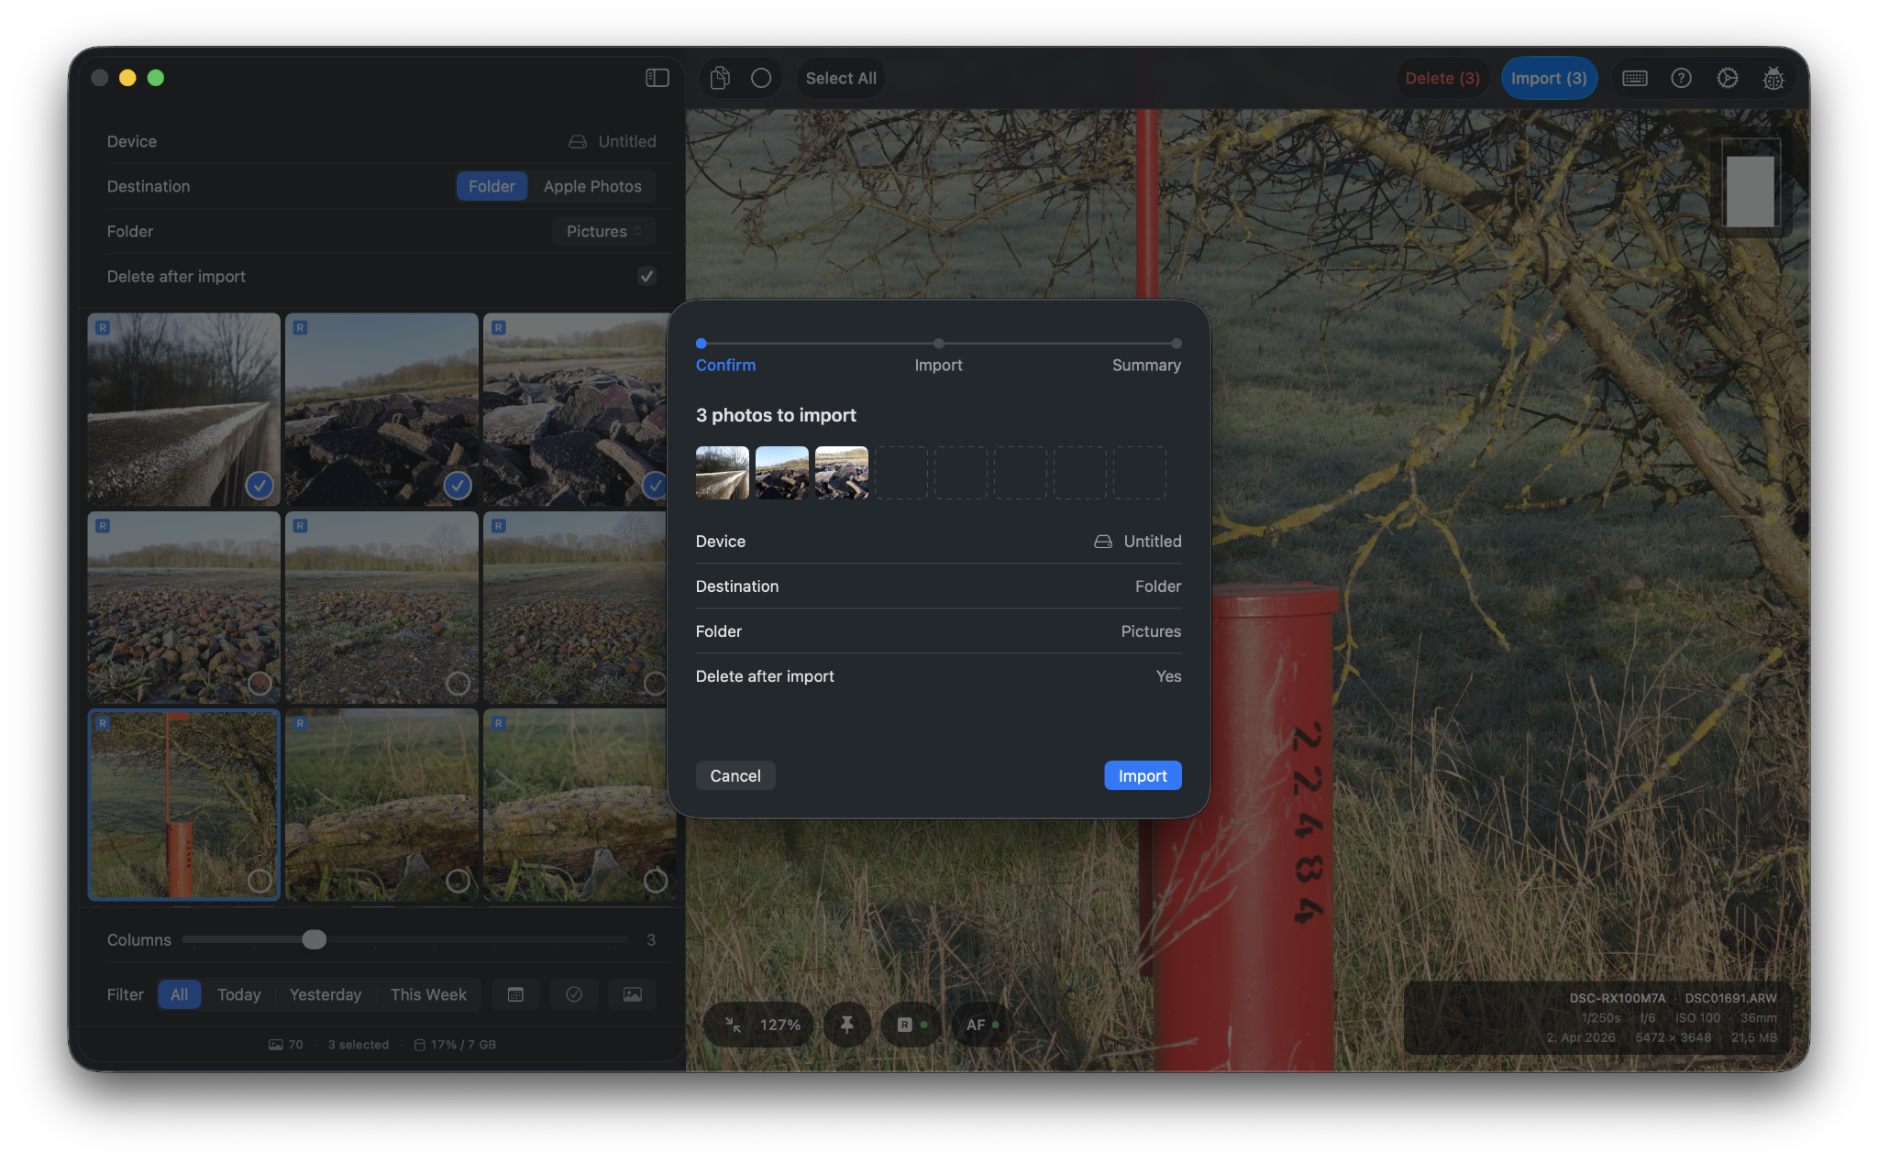Open the help dialog via question mark icon
This screenshot has width=1878, height=1162.
tap(1682, 78)
